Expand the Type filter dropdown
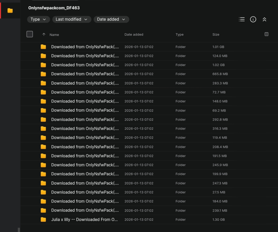 pyautogui.click(x=38, y=19)
